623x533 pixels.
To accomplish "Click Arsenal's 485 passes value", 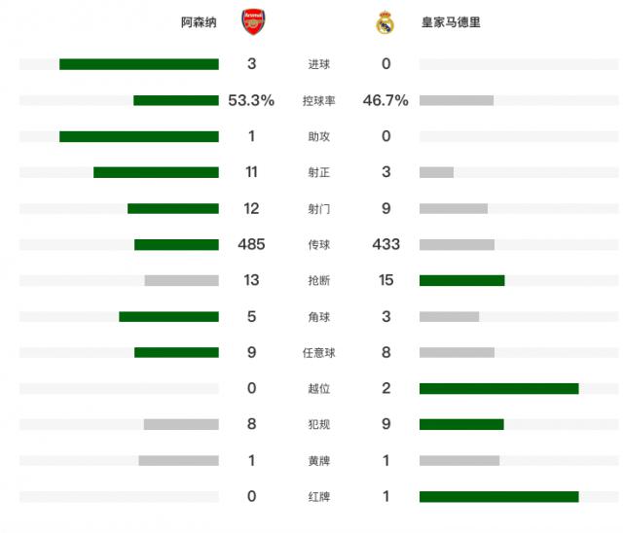I will point(251,244).
